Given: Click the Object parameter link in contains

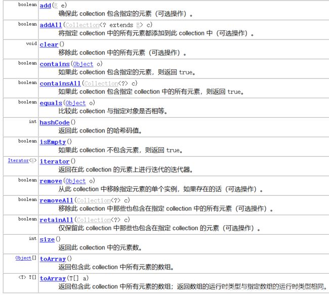Looking at the screenshot, I should [x=83, y=64].
